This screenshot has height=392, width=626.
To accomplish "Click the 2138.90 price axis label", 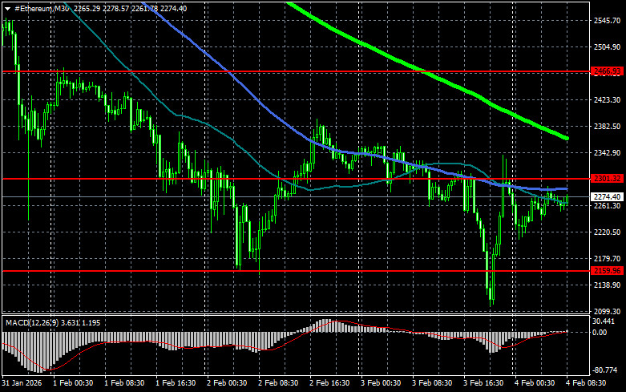I will (x=608, y=285).
